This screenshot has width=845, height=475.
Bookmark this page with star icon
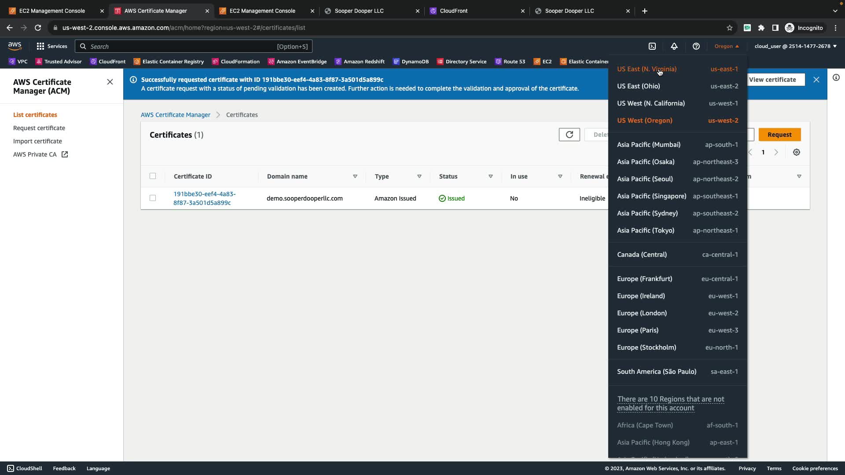click(x=729, y=28)
